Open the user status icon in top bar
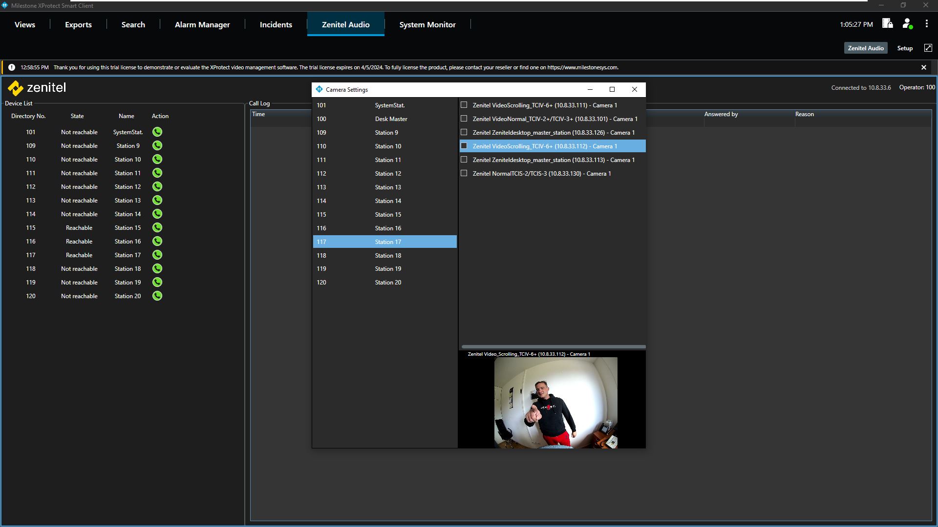This screenshot has height=527, width=938. (x=907, y=24)
